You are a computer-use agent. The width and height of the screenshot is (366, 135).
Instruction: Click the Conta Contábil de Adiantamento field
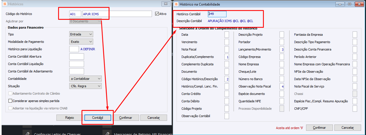tap(76, 71)
